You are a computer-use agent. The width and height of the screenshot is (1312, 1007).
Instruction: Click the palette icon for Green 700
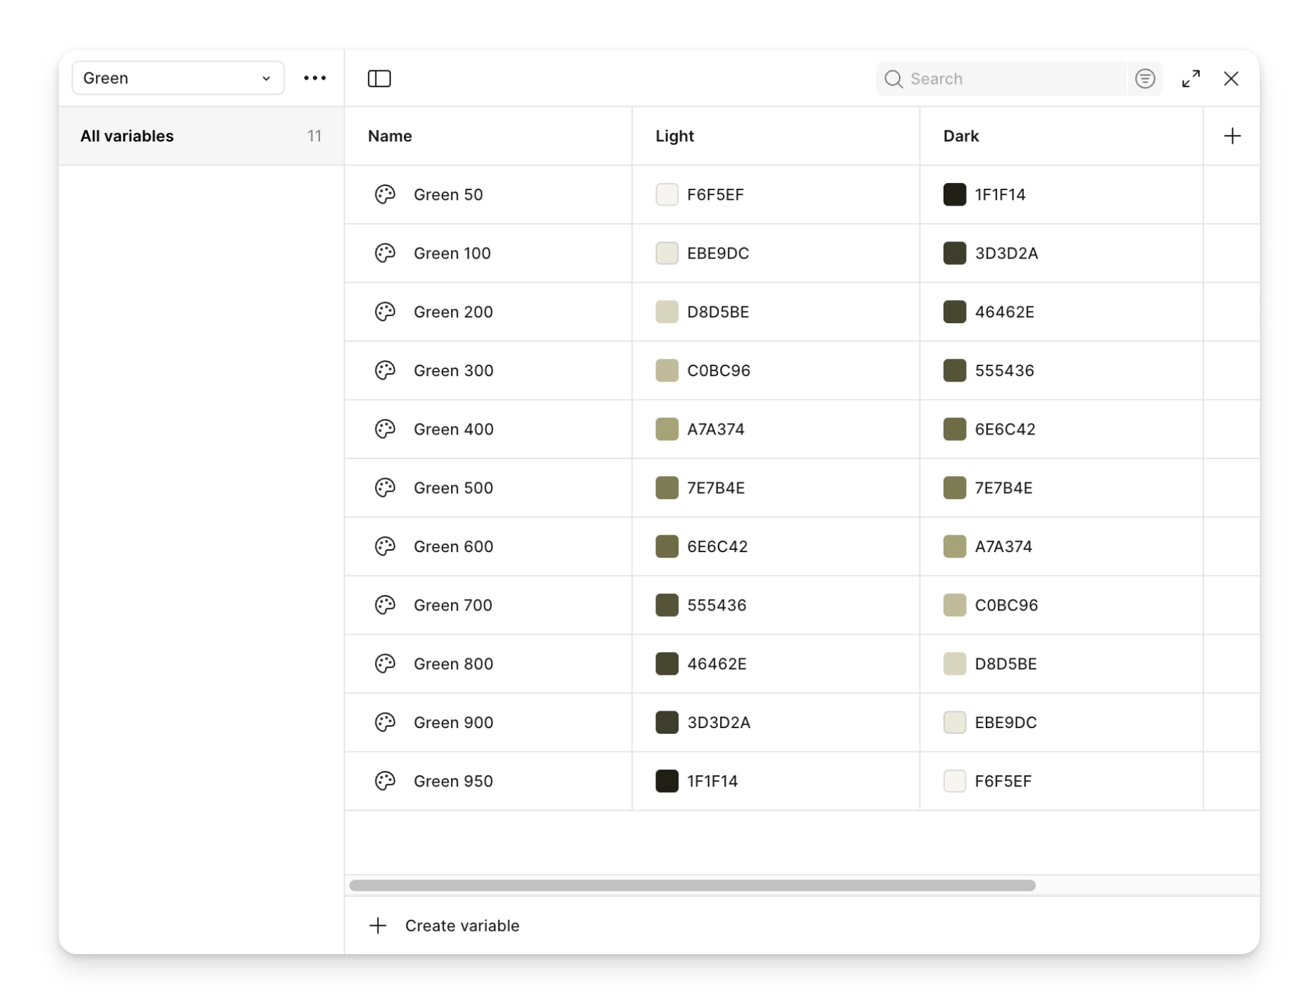pos(385,604)
